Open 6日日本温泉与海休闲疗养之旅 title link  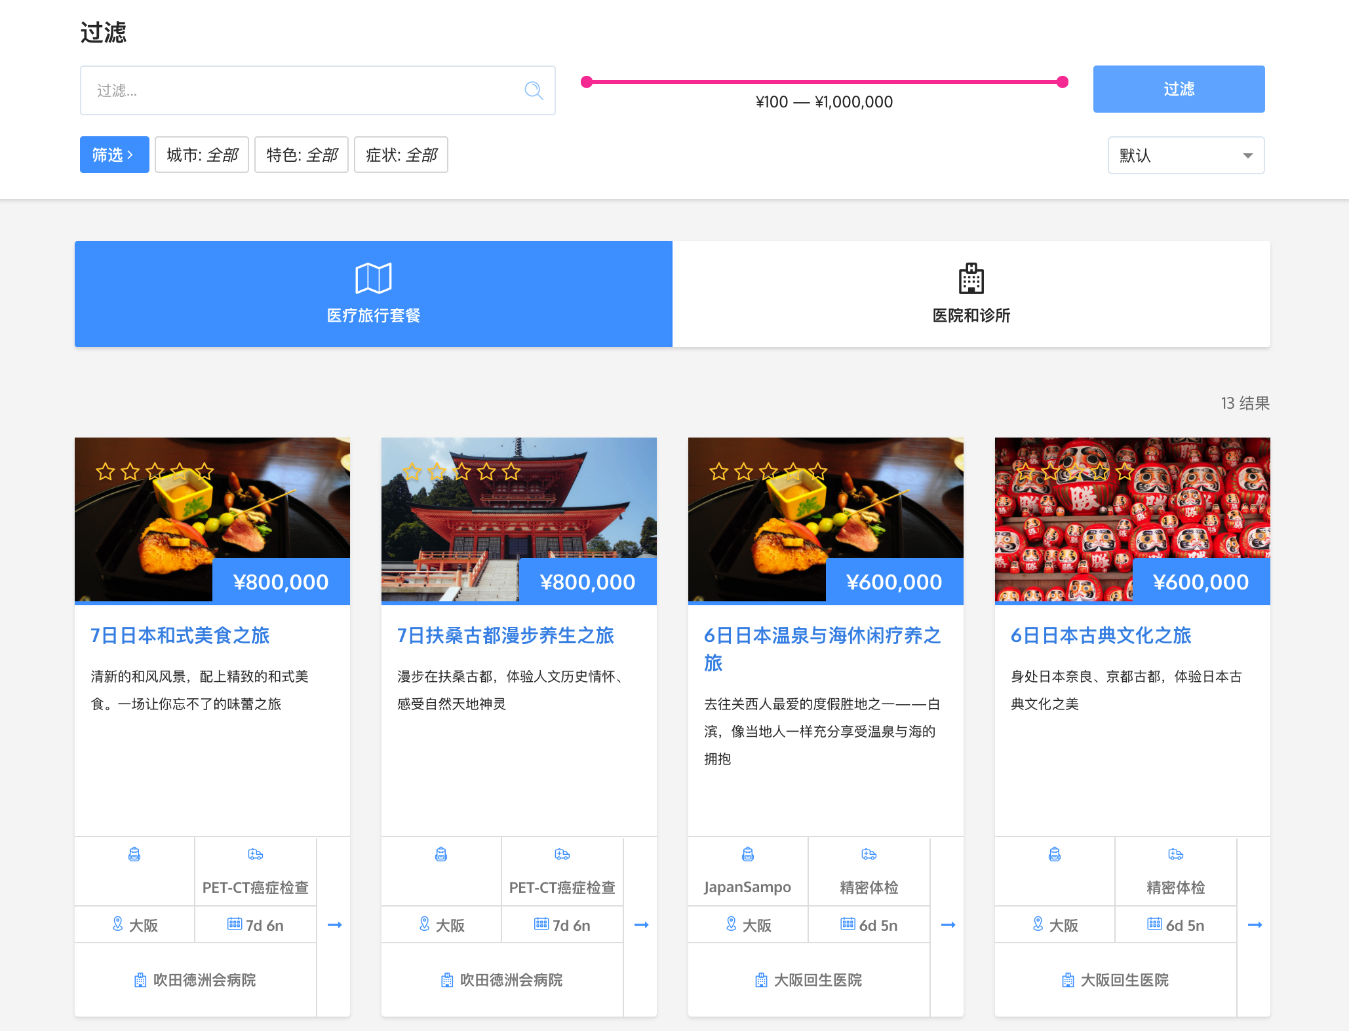(823, 648)
